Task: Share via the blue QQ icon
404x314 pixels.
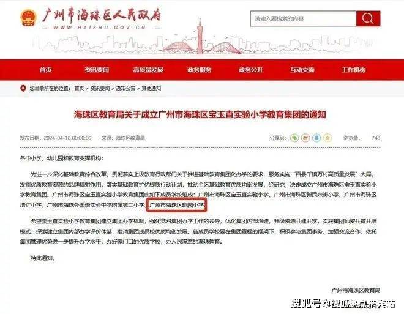Action: [x=316, y=138]
